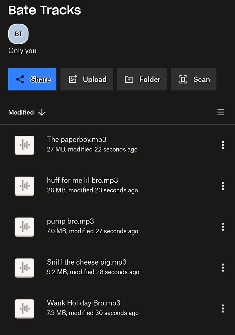235x335 pixels.
Task: Open more options for huff for me lil bro.mp3
Action: (223, 186)
